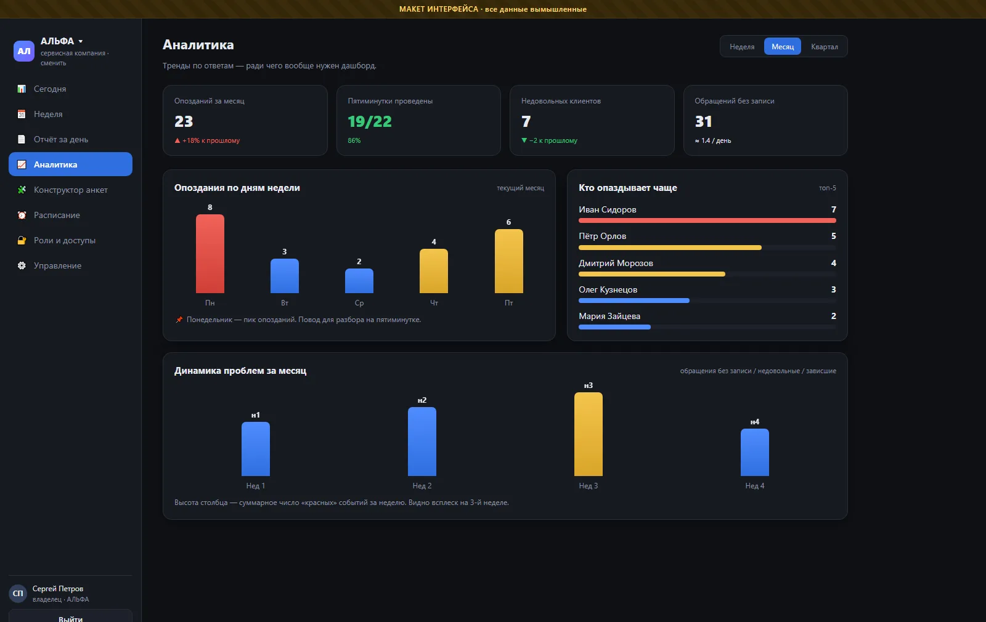The width and height of the screenshot is (986, 622).
Task: Click the Неделя calendar icon
Action: point(22,114)
